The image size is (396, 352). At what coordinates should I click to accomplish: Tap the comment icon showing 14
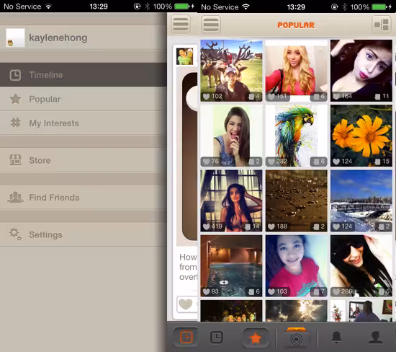[x=248, y=226]
